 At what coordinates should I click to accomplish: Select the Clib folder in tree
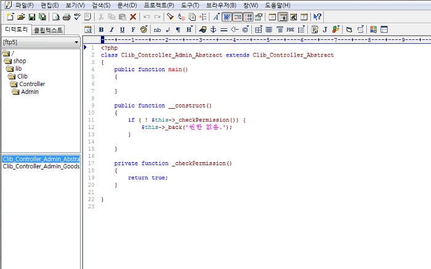coord(18,76)
